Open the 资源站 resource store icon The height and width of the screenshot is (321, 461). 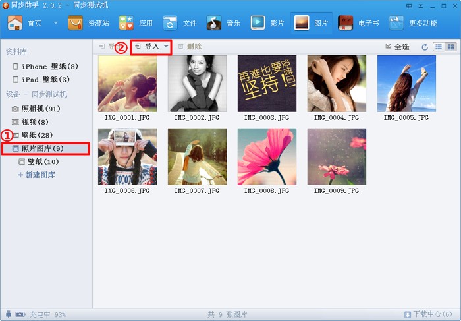click(76, 23)
